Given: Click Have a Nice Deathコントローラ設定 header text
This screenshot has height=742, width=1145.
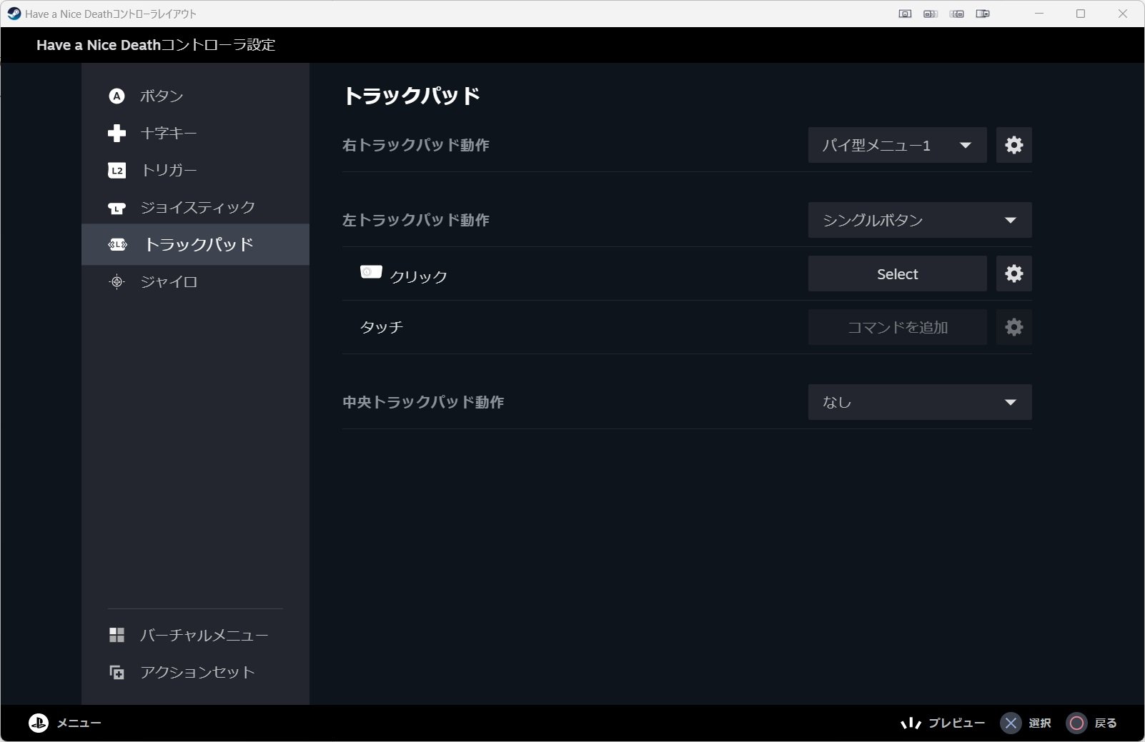Looking at the screenshot, I should 156,45.
